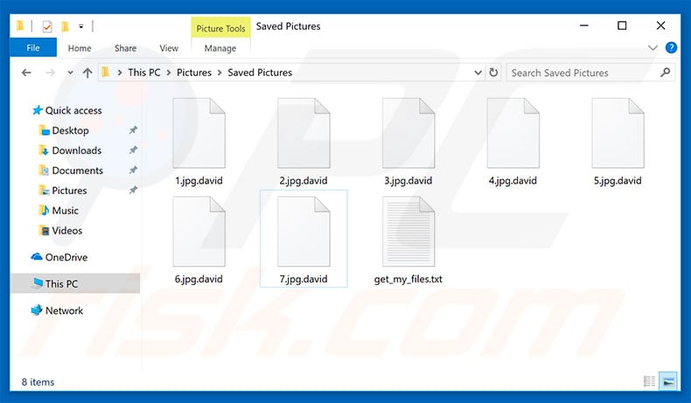Expand chevron after Pictures breadcrumb
This screenshot has height=403, width=691.
[220, 73]
